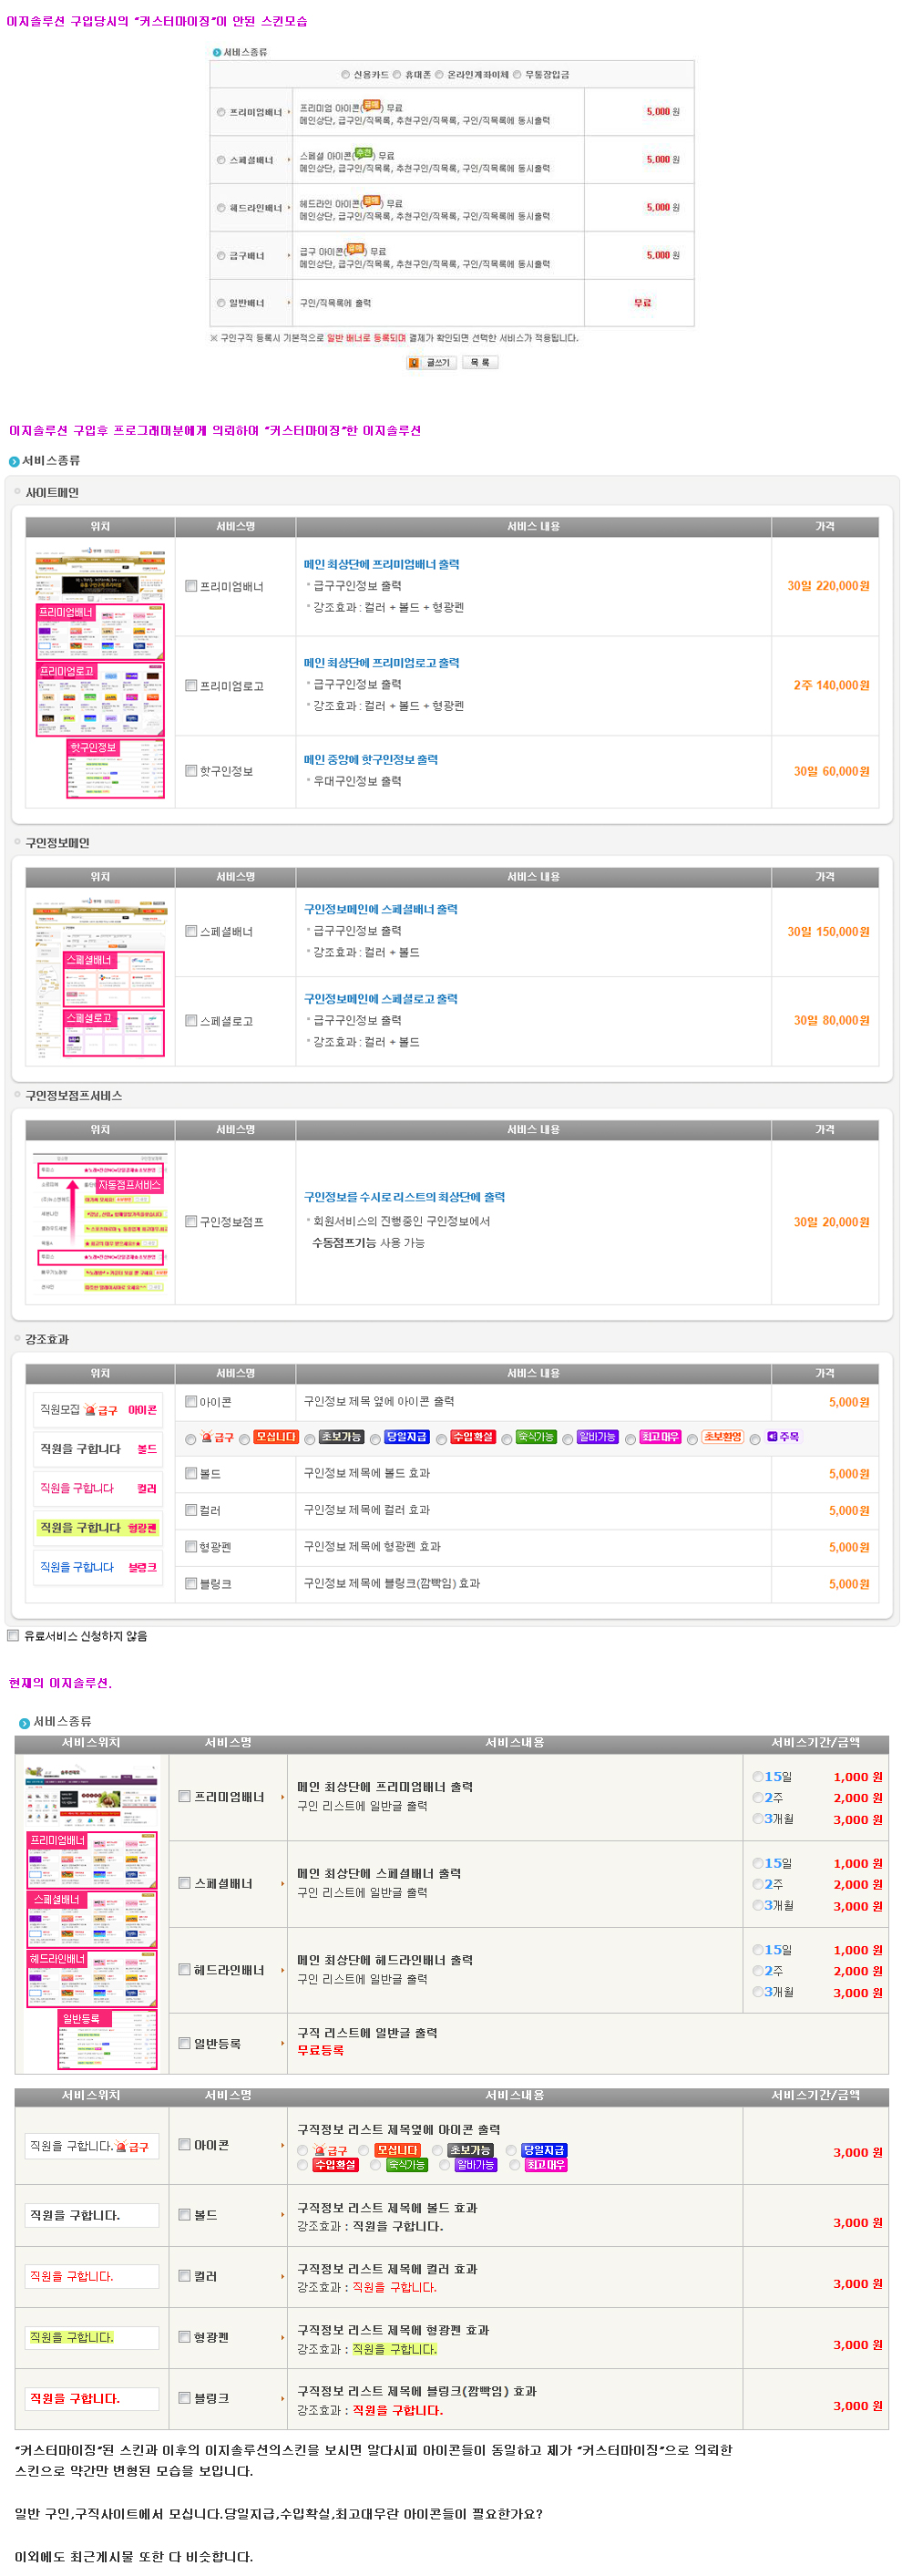The width and height of the screenshot is (902, 2576).
Task: Choose the orange 프리미엄 icon in the top table
Action: click(371, 105)
